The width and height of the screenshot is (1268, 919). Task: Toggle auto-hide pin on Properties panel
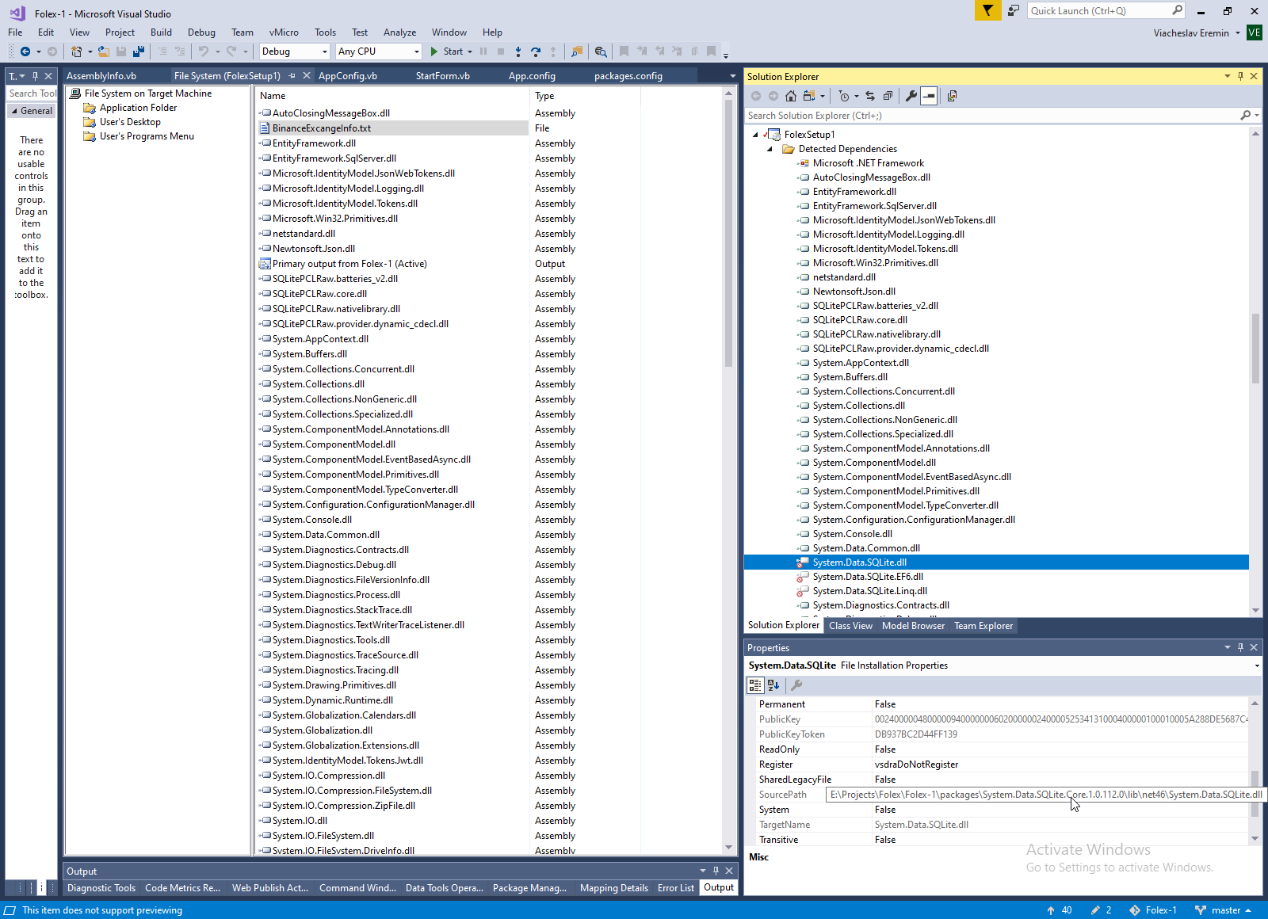coord(1241,647)
